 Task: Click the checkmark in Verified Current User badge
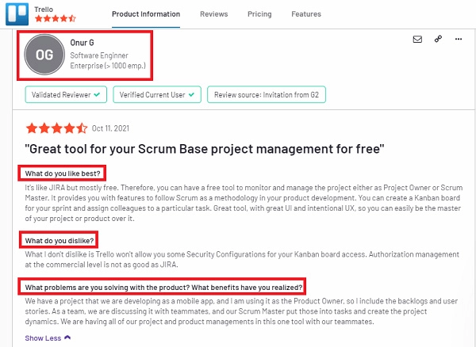click(191, 95)
